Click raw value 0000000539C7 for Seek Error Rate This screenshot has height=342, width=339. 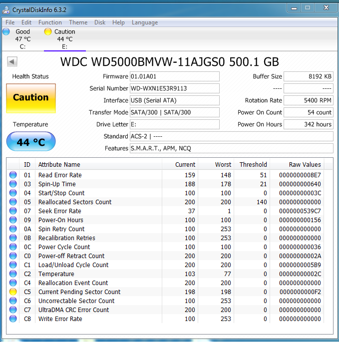(x=300, y=211)
